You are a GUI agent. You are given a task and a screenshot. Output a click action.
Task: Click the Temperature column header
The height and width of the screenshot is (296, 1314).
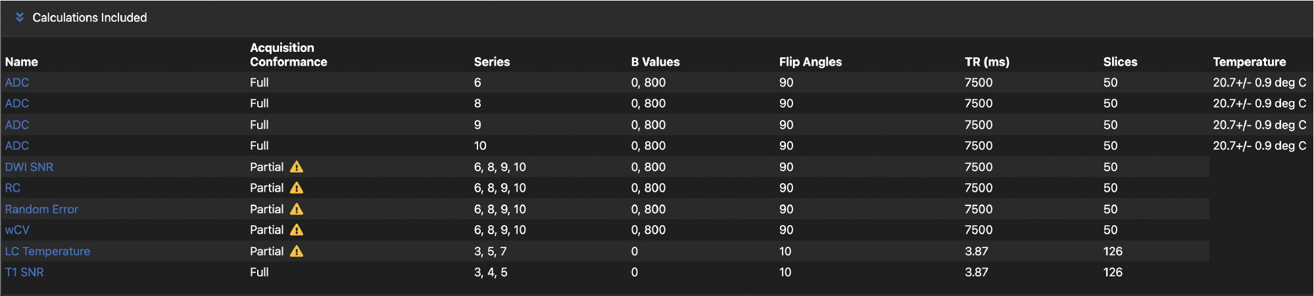coord(1249,62)
